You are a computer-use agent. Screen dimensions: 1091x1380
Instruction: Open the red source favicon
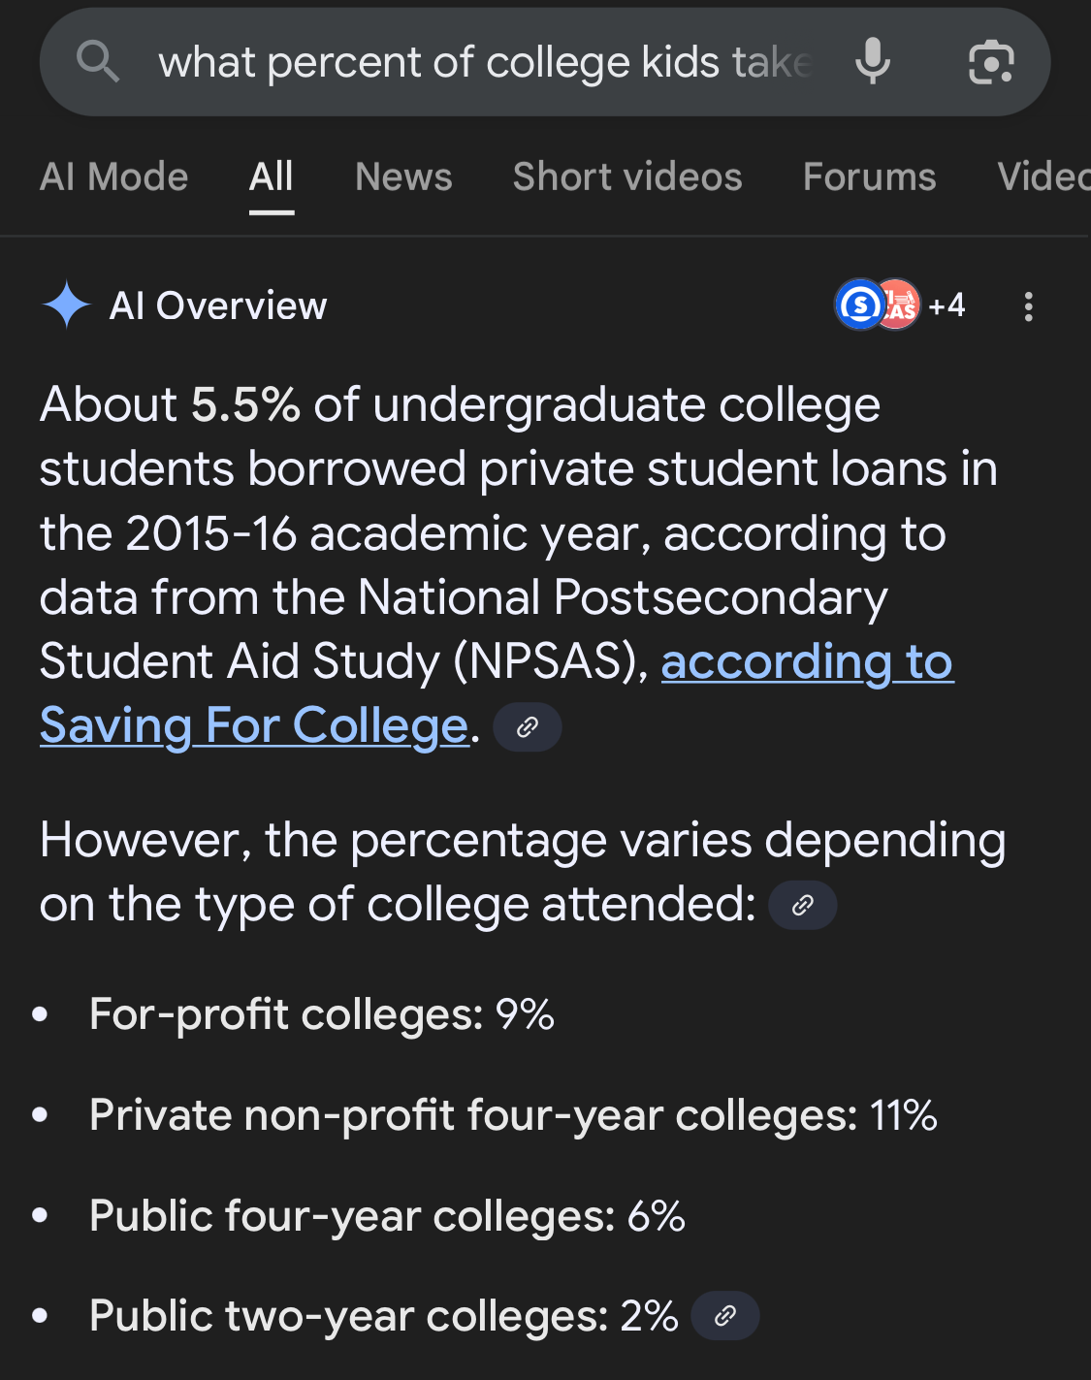click(x=899, y=305)
